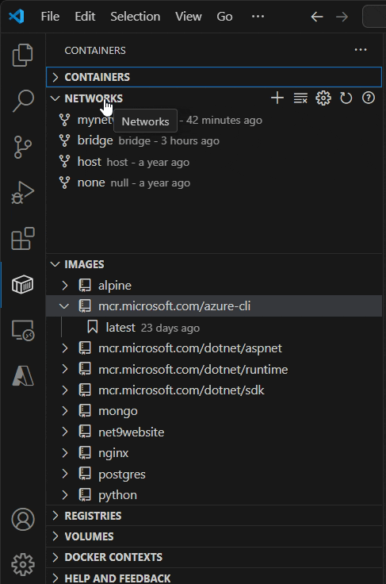This screenshot has width=386, height=584.
Task: Click the network icon beside none
Action: pos(65,182)
